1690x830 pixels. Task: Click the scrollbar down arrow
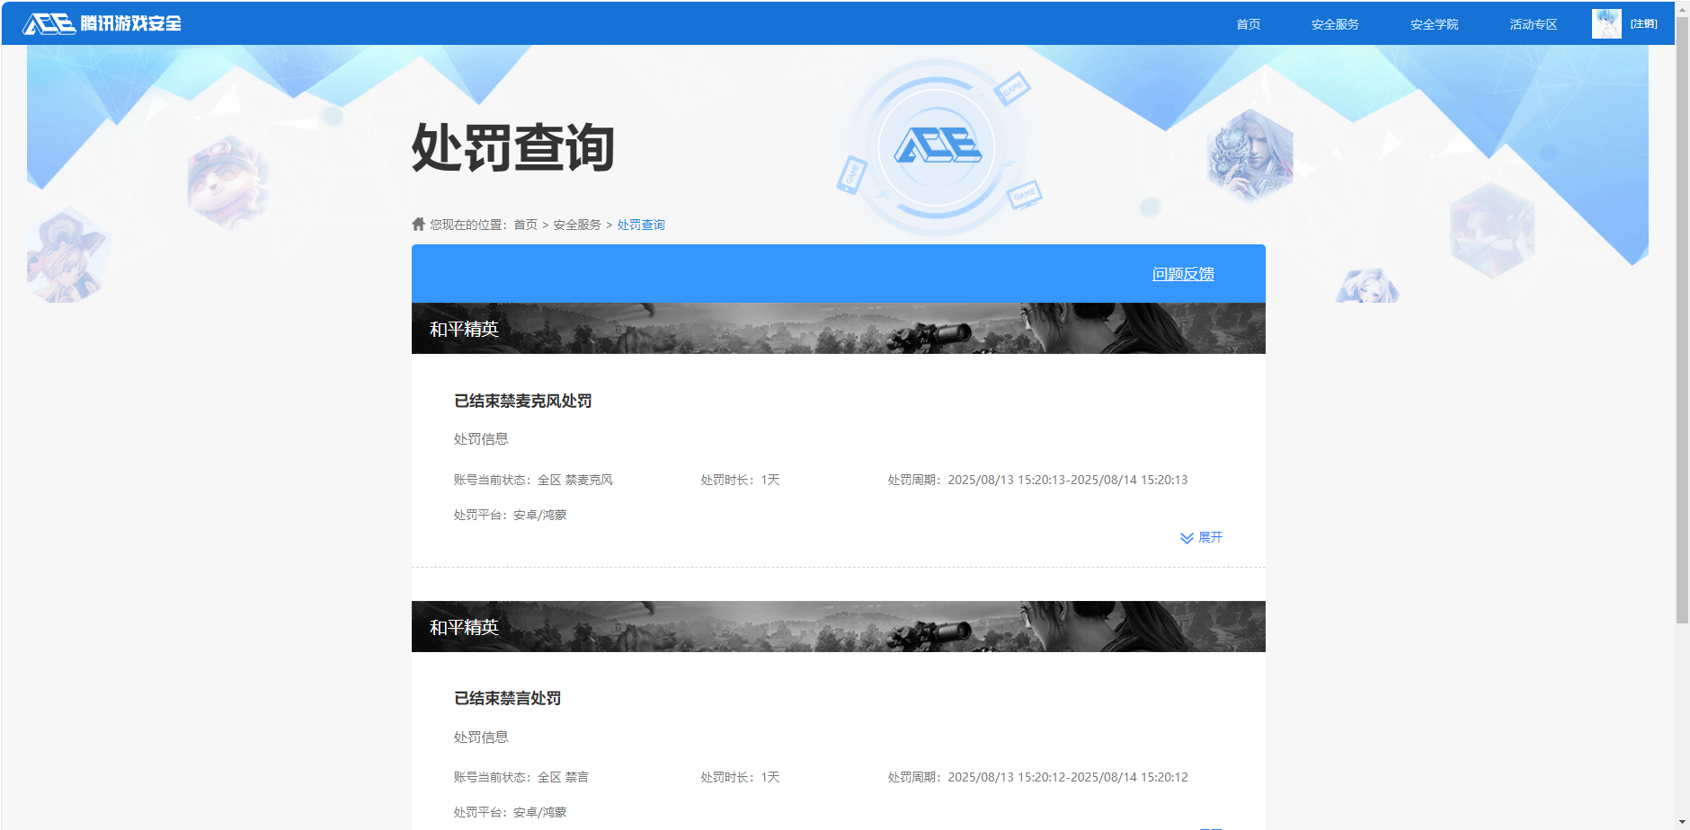point(1683,823)
